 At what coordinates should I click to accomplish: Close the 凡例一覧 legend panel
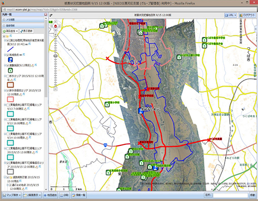coord(46,15)
